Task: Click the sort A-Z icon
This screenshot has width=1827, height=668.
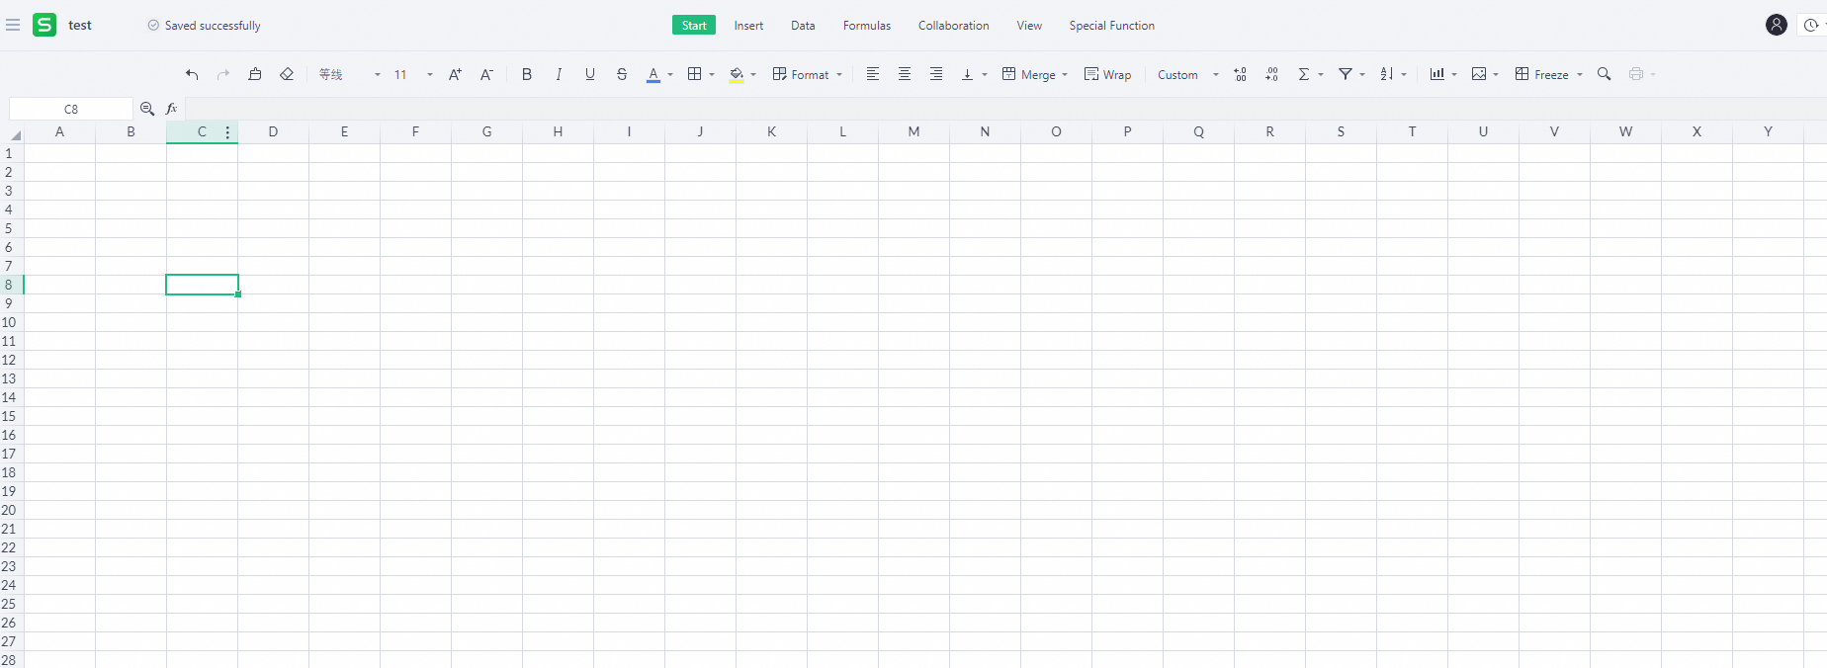Action: (1387, 74)
